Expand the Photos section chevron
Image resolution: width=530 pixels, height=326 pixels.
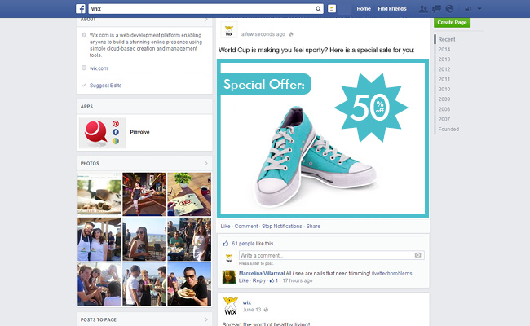pos(205,164)
